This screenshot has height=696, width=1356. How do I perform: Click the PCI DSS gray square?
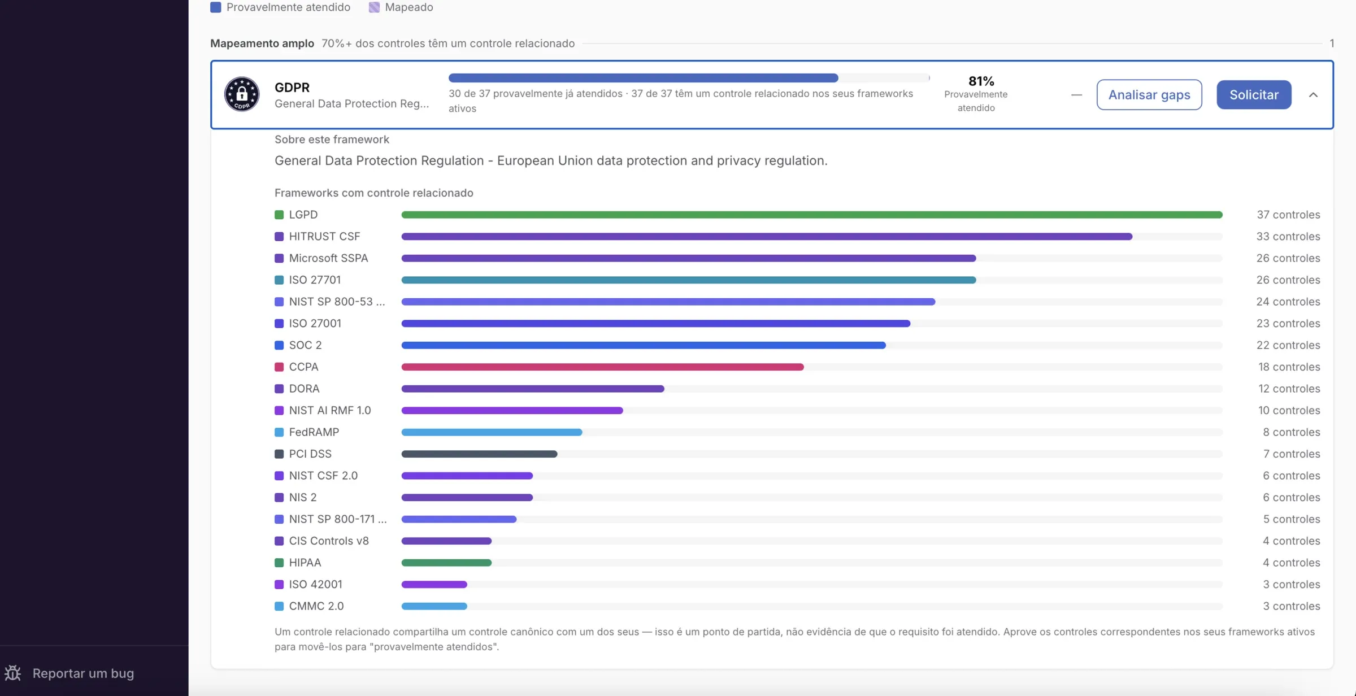coord(279,454)
